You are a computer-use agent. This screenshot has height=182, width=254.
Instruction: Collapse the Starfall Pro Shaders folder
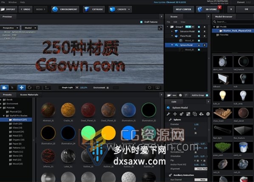coord(3,116)
